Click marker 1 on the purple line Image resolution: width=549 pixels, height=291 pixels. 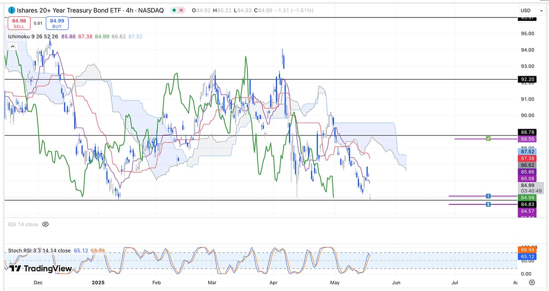[488, 196]
